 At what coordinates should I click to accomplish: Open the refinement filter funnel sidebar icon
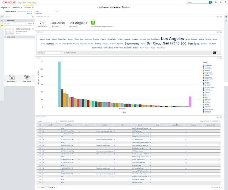(2, 17)
